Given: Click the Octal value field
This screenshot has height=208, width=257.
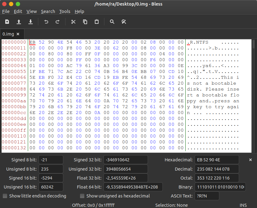Looking at the screenshot, I should pos(217,178).
